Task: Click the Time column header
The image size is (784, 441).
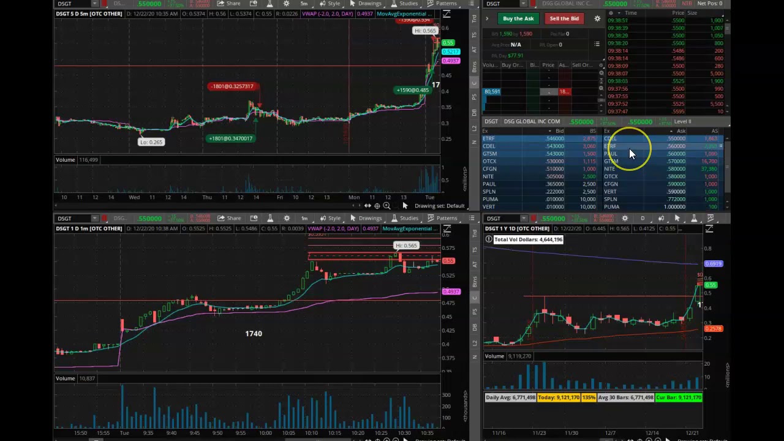Action: (630, 12)
